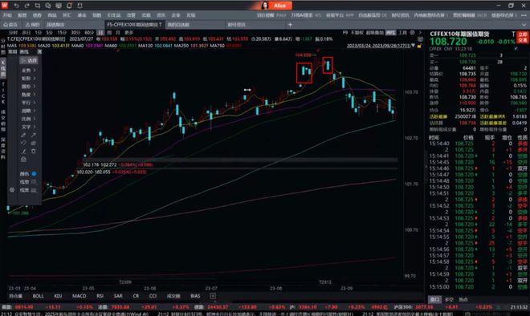The image size is (530, 316).
Task: Select the arrow tool in drawing panel
Action: pyautogui.click(x=34, y=135)
